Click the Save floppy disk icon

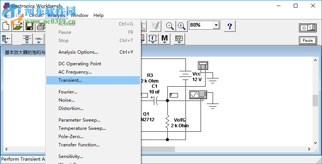(x=29, y=26)
